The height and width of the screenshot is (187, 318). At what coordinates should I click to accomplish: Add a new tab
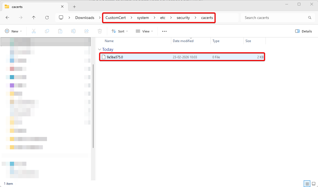[x=74, y=7]
